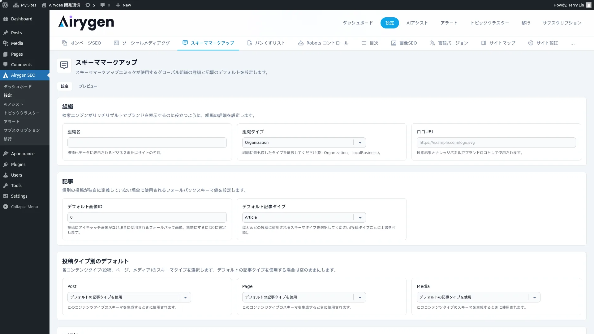Open サイト認証 tab
This screenshot has height=334, width=594.
point(543,43)
